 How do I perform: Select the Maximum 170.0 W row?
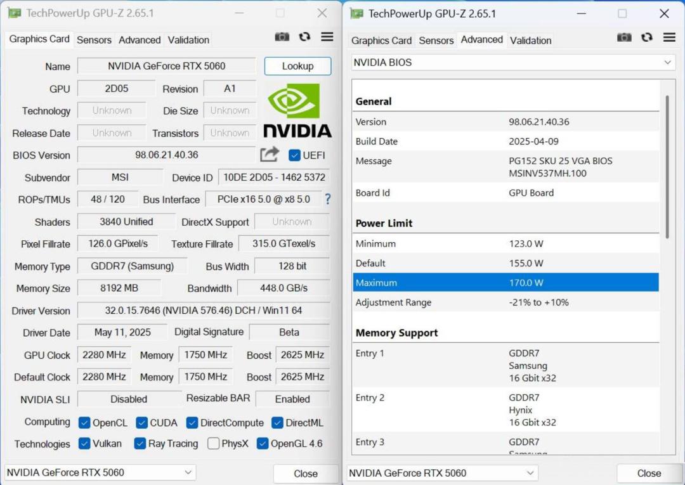(506, 283)
